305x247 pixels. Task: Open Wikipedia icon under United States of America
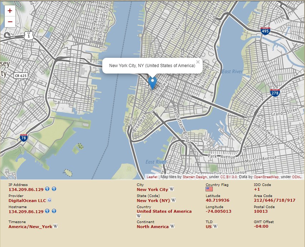point(139,216)
